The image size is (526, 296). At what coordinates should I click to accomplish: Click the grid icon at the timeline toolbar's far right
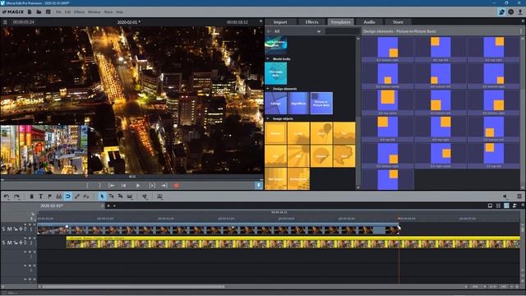(x=519, y=197)
